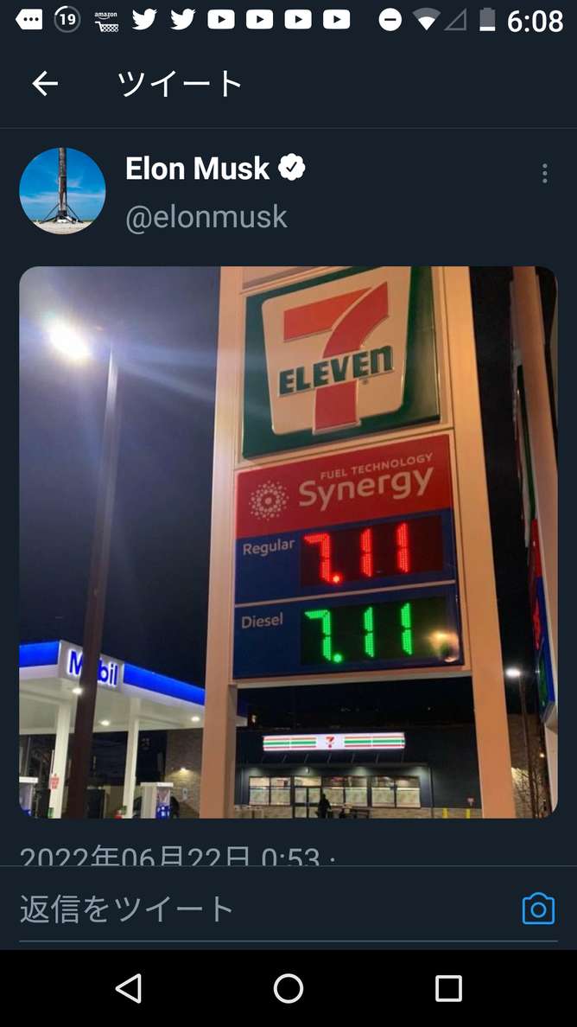Tap the do-not-disturb status icon
The image size is (577, 1027).
390,20
